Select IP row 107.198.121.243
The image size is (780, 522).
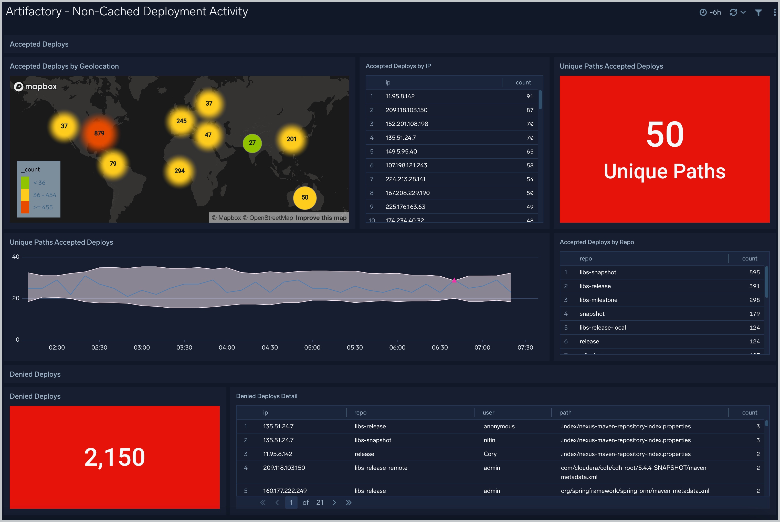tap(452, 165)
